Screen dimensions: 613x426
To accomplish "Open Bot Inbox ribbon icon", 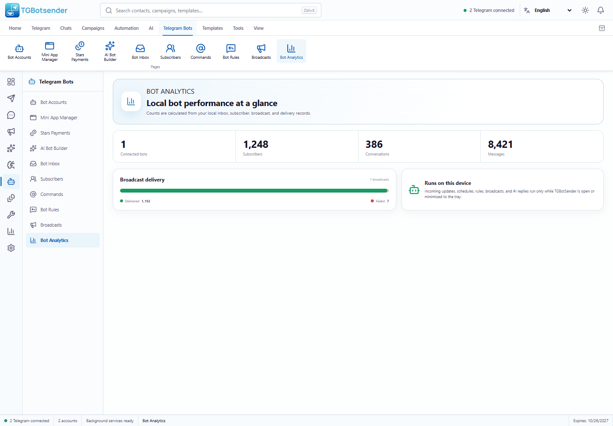I will pos(140,51).
